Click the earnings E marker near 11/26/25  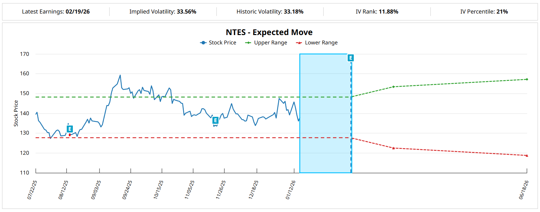[215, 120]
